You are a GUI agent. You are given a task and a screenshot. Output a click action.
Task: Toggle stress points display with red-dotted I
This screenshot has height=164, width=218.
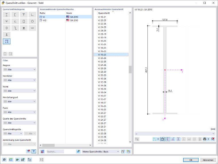[178, 139]
